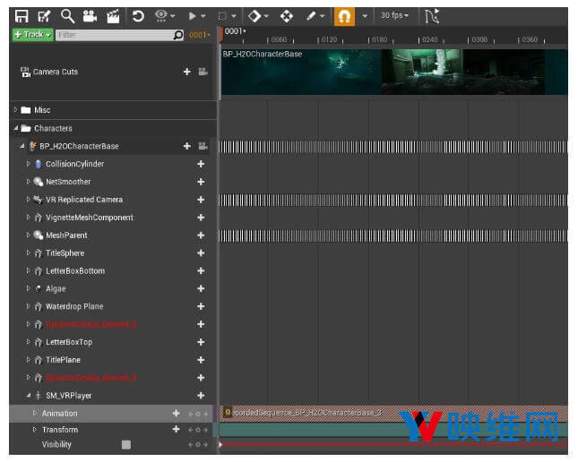This screenshot has width=578, height=462.
Task: Click the Find in Content Browser magnifier icon
Action: [x=67, y=15]
